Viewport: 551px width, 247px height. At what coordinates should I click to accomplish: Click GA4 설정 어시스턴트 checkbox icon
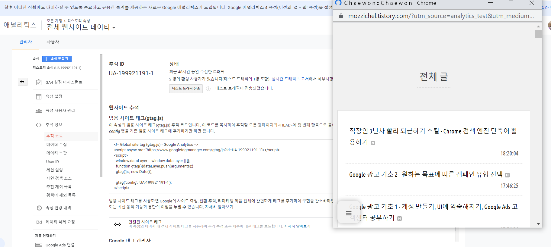tap(39, 82)
